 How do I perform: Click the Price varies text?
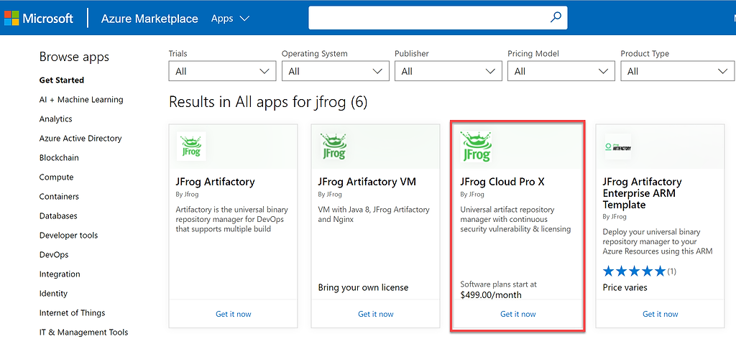(x=625, y=287)
